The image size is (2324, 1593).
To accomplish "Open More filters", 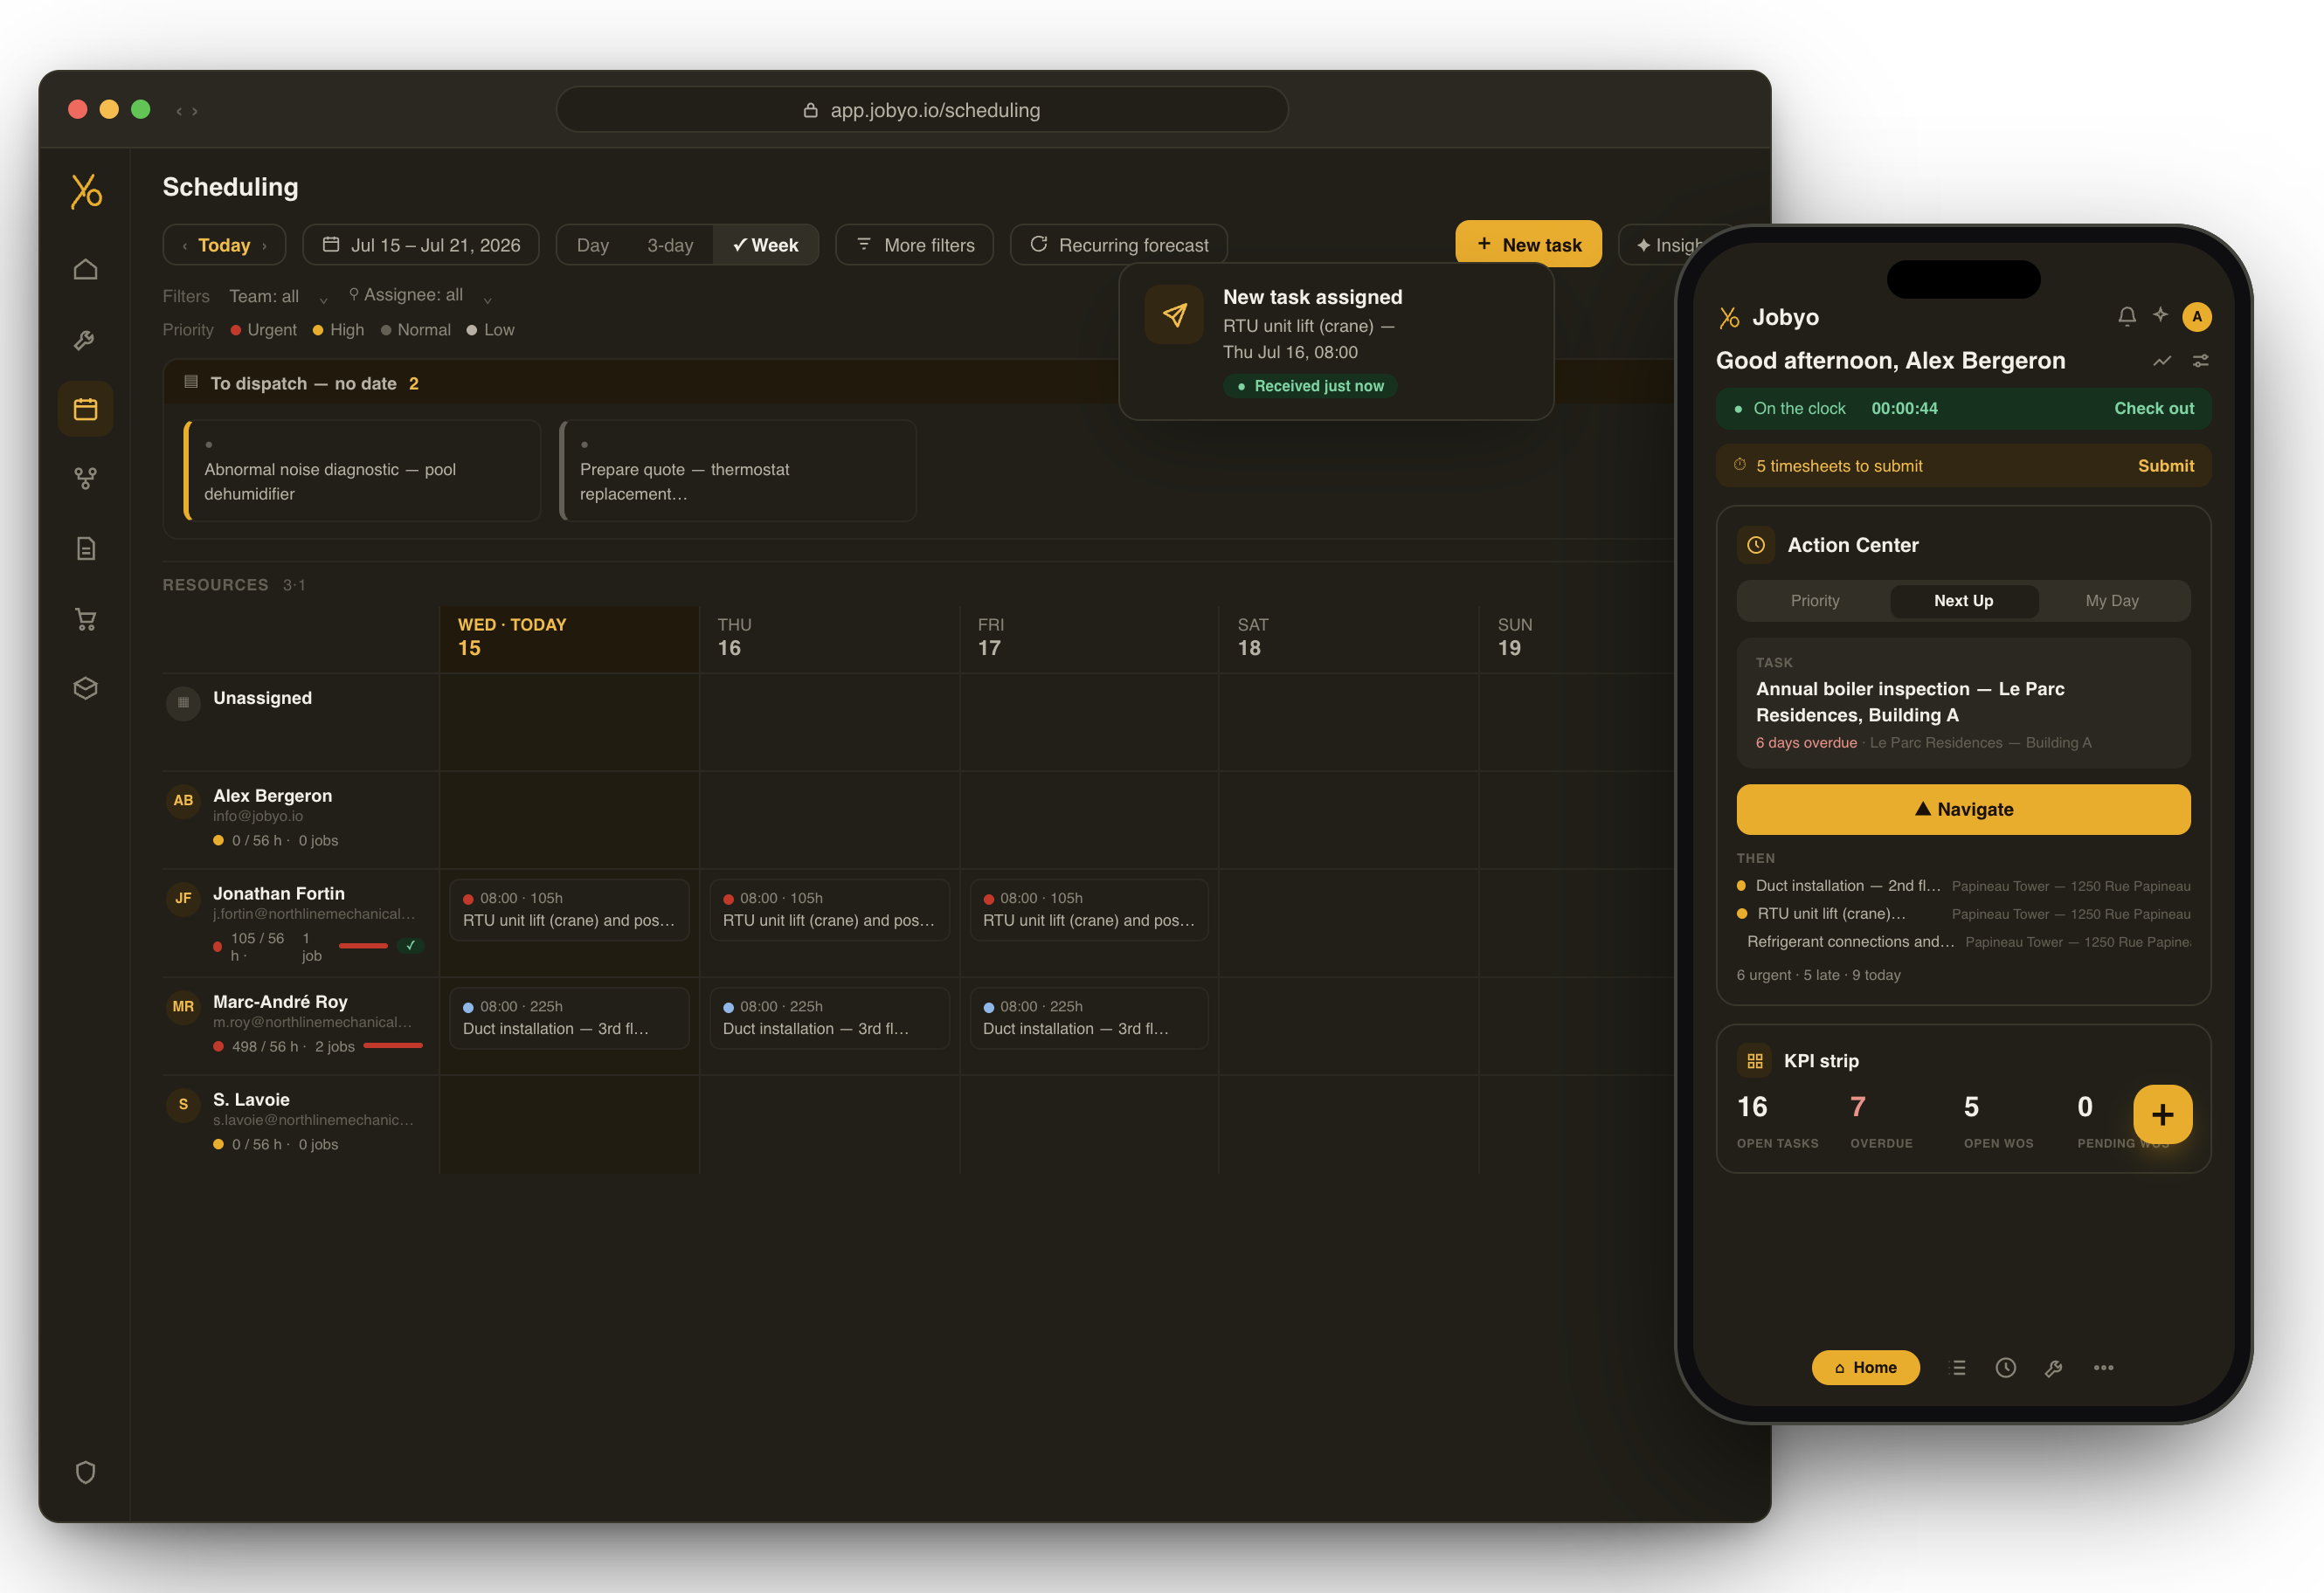I will click(x=914, y=245).
